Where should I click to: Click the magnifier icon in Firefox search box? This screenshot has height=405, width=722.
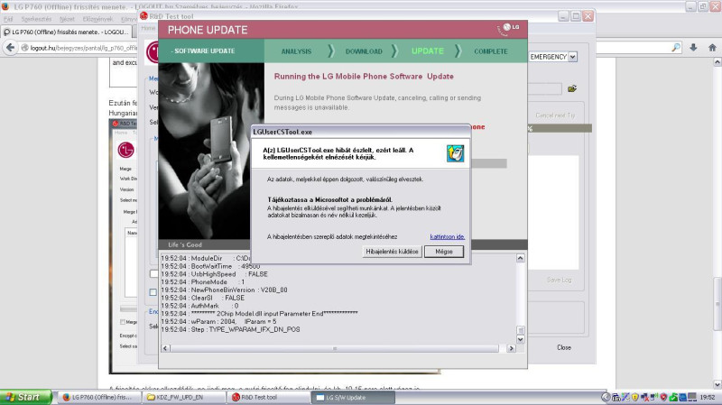675,48
